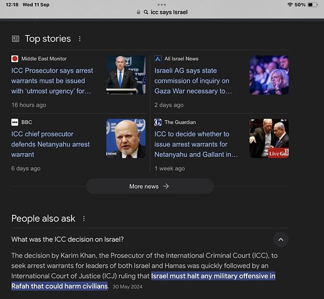Click the Karim Khan BBC story thumbnail
324x299 pixels.
coord(126,138)
